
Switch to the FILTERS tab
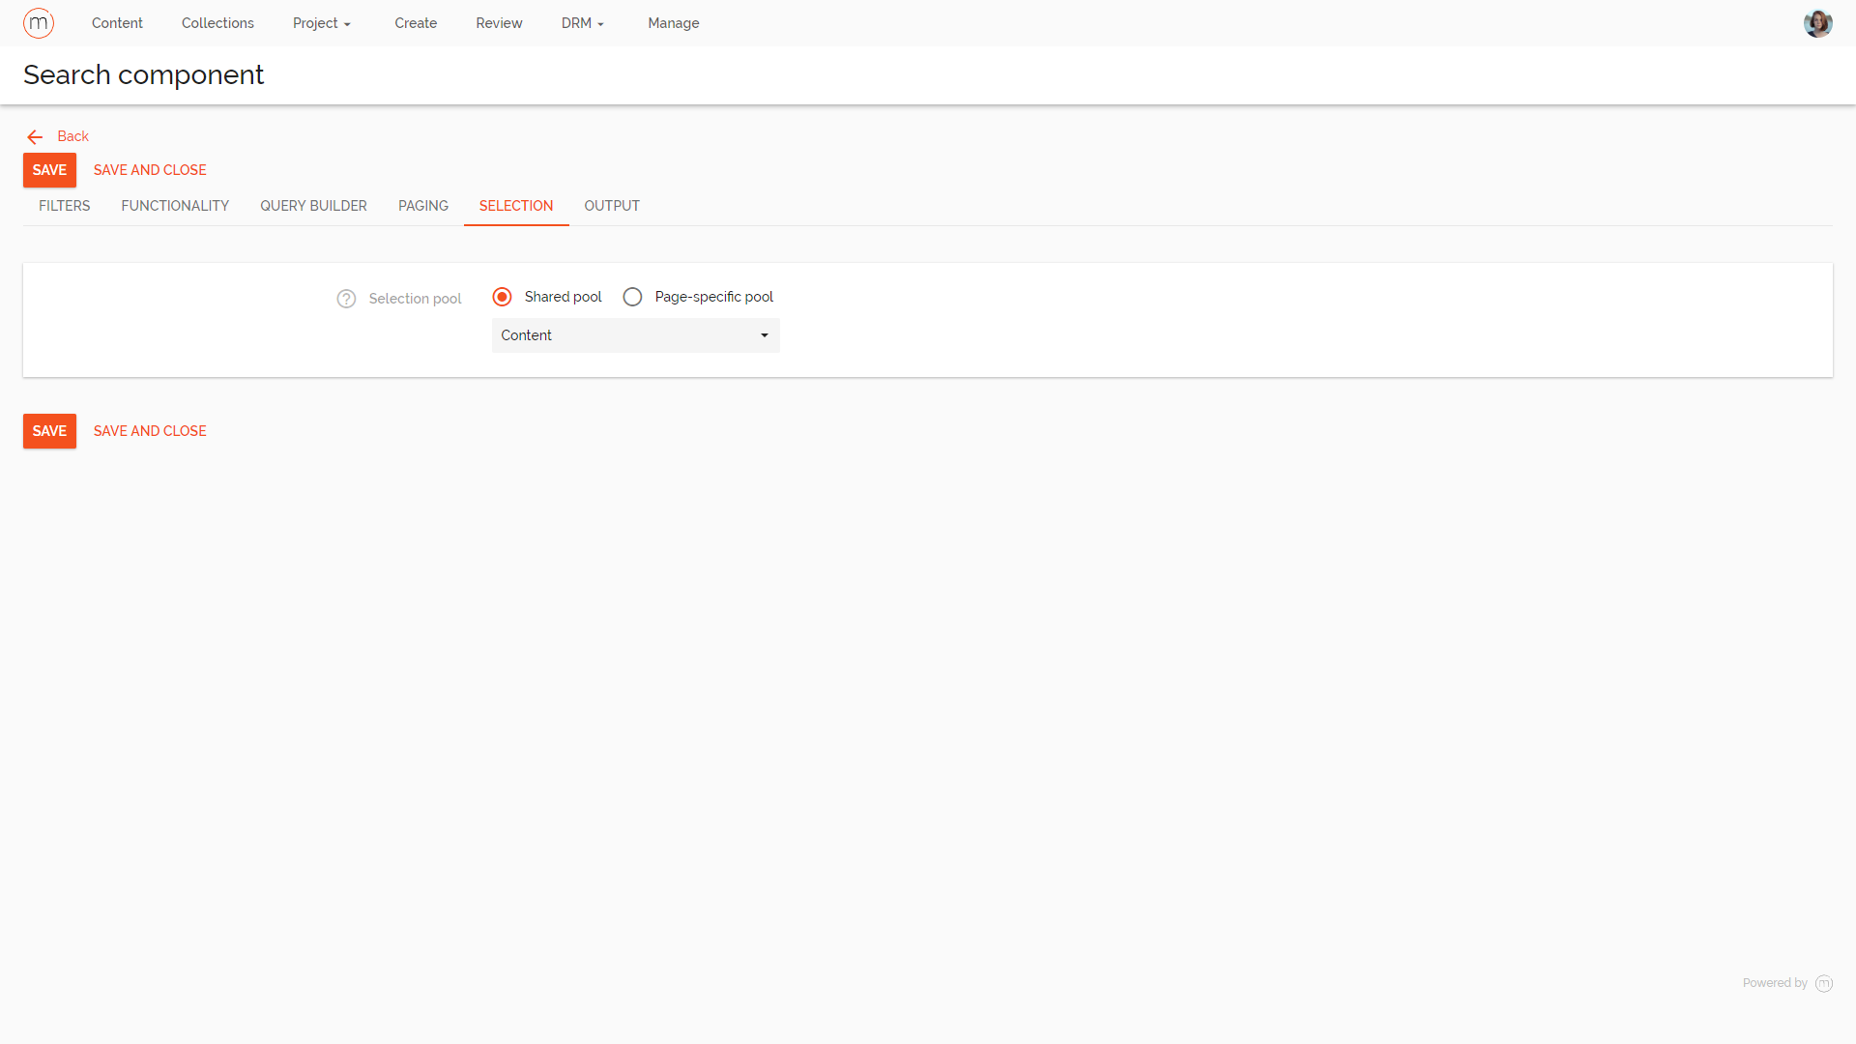(x=64, y=206)
